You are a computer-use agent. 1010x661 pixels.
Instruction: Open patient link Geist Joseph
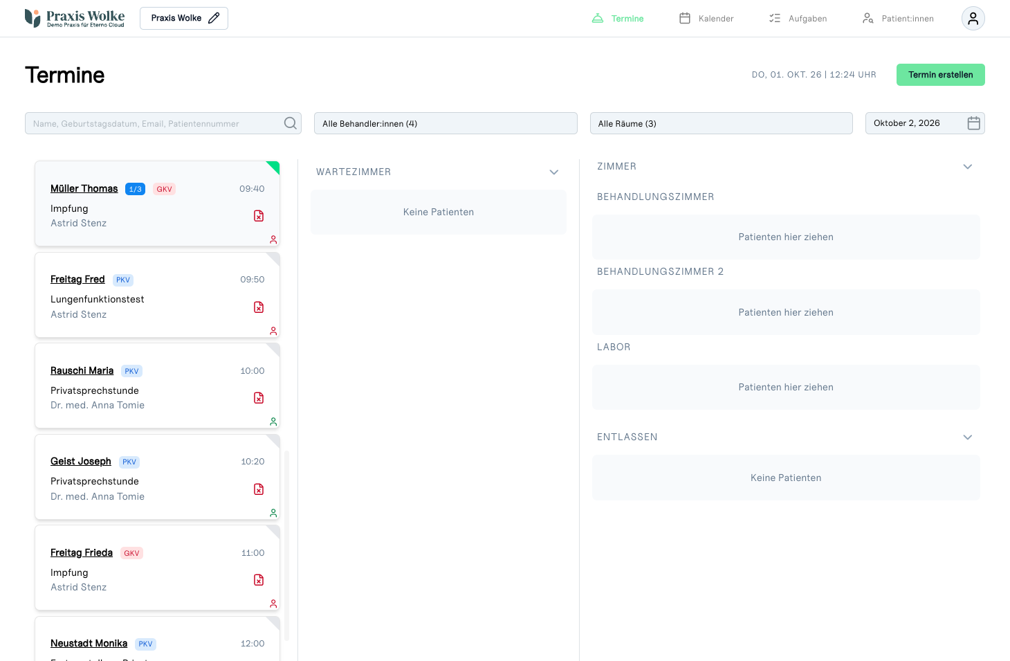coord(81,462)
